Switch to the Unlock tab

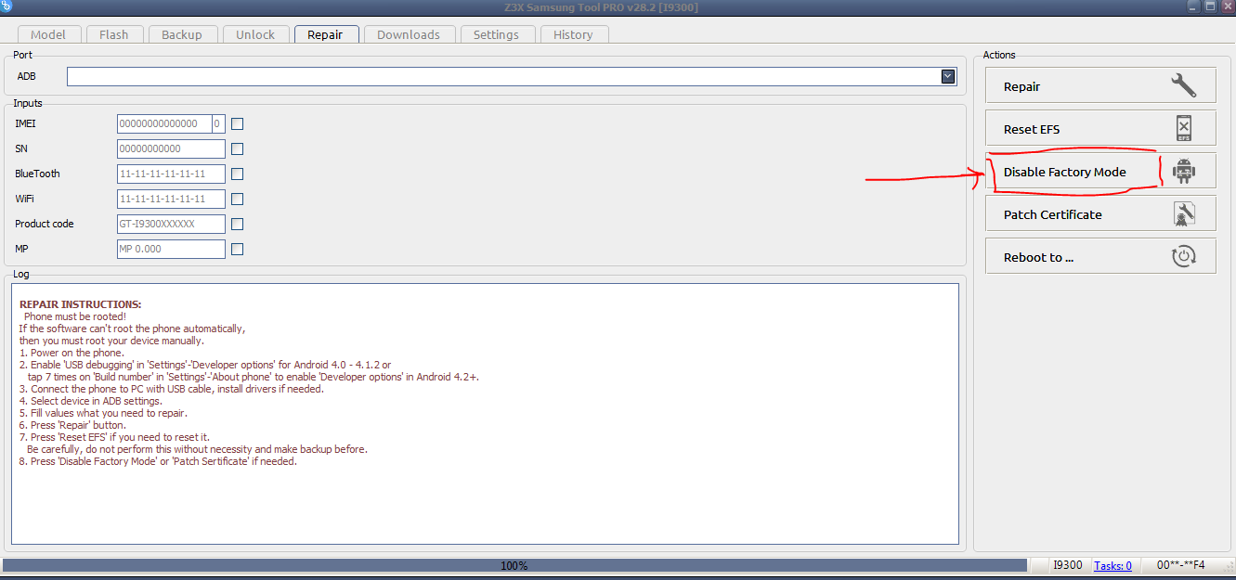coord(255,34)
